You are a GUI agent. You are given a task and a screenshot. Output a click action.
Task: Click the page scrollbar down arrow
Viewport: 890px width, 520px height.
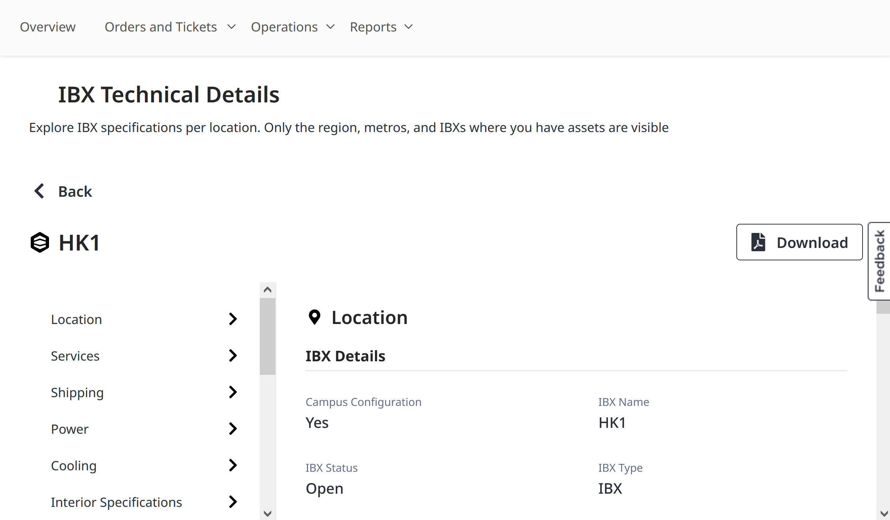point(884,513)
